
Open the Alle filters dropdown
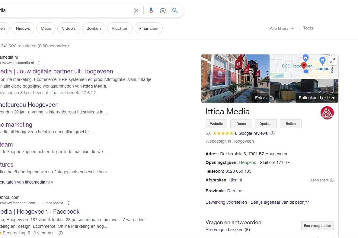282,29
